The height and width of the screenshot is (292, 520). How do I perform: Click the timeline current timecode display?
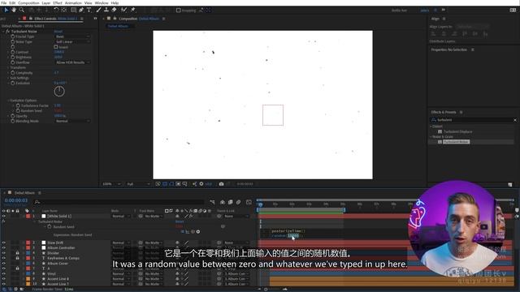[16, 200]
